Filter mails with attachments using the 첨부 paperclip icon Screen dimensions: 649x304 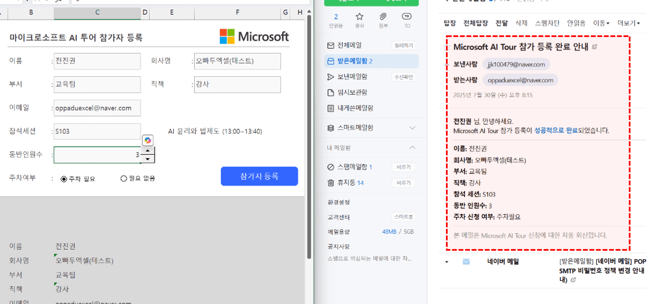click(x=383, y=20)
